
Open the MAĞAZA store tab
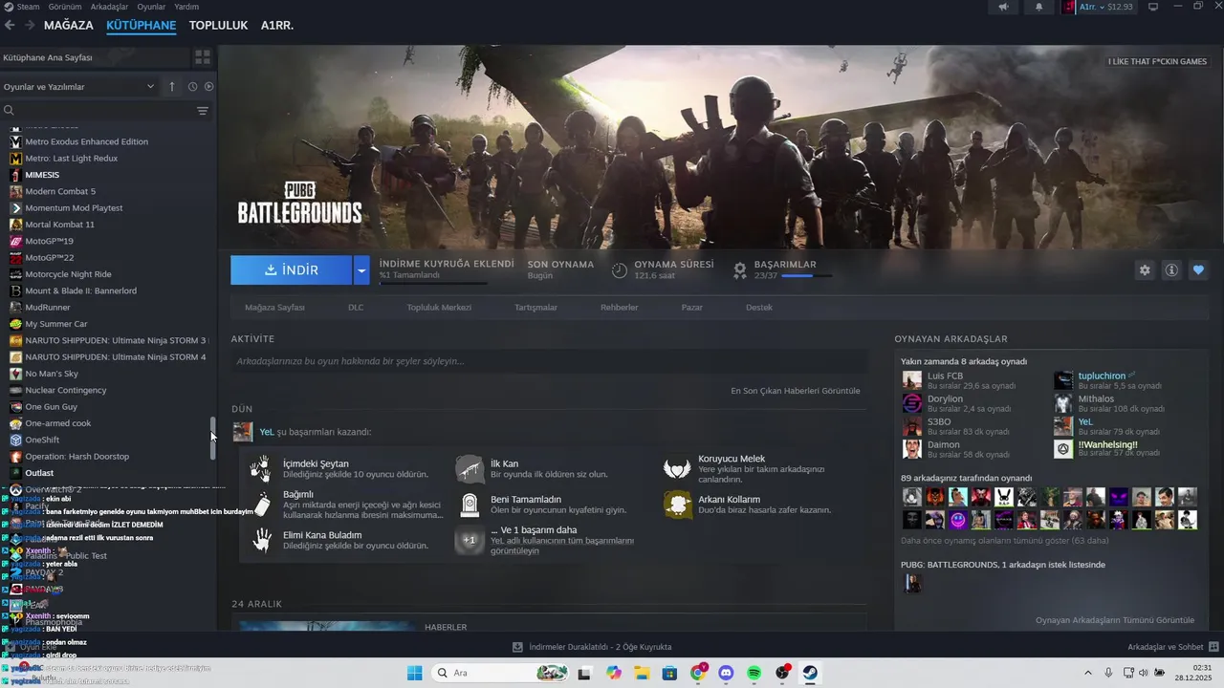(69, 25)
